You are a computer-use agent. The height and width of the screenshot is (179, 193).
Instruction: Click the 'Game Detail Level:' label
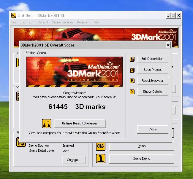[42, 151]
